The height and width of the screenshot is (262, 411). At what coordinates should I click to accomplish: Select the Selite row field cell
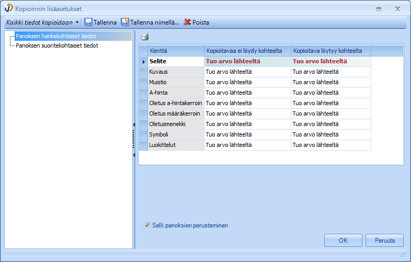[176, 61]
